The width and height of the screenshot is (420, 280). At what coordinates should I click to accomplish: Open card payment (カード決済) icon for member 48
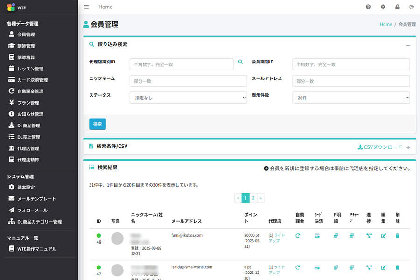[318, 236]
